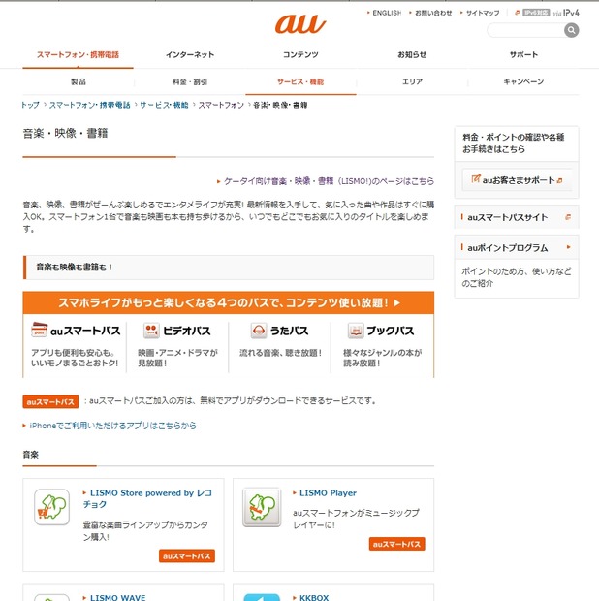
Task: Open the ブックパス title in the banner
Action: coord(391,331)
